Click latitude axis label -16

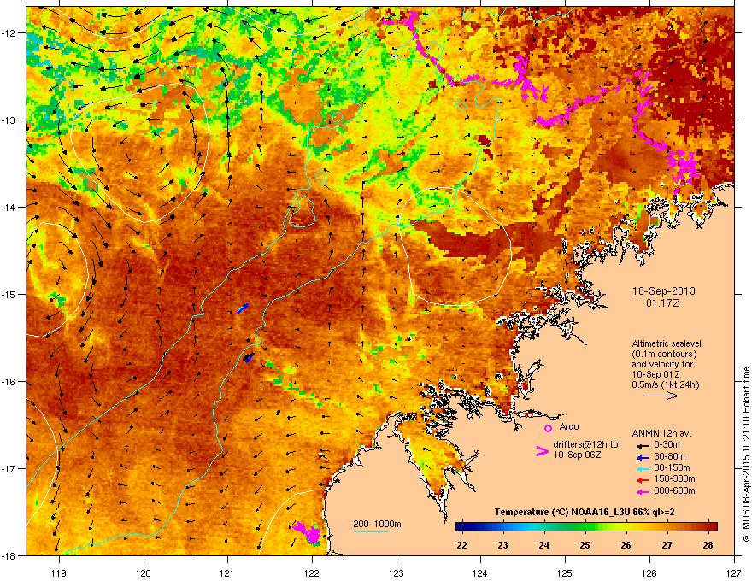pyautogui.click(x=9, y=382)
